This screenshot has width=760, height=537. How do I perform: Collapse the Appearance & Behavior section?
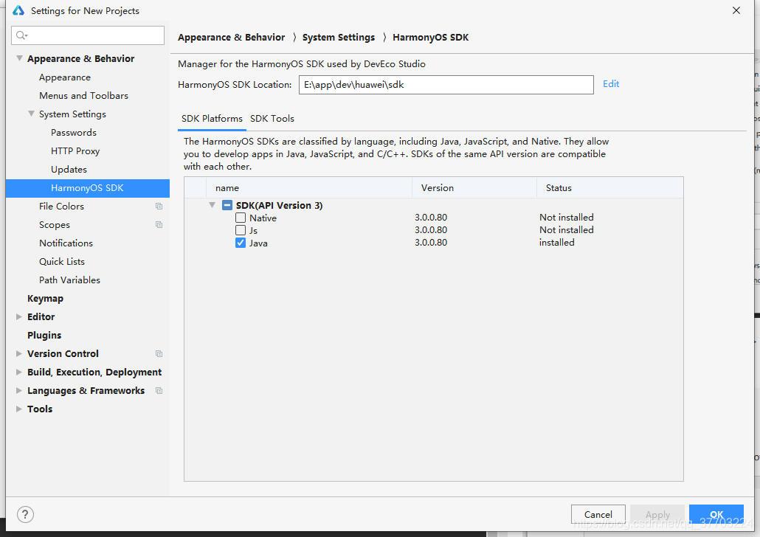coord(19,58)
